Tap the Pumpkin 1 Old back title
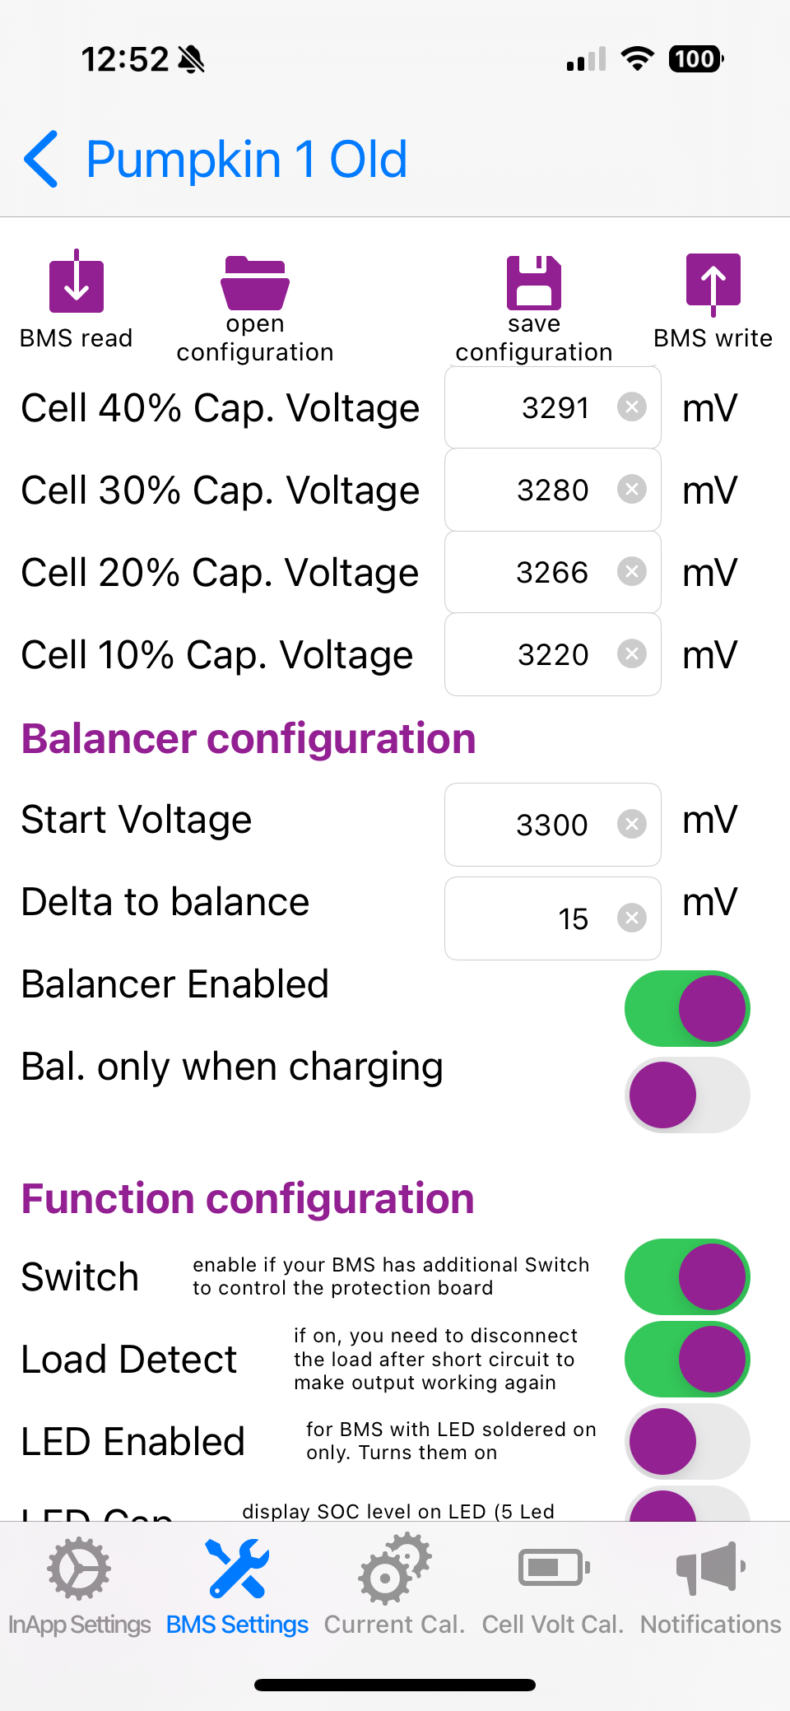The width and height of the screenshot is (790, 1711). pos(246,159)
